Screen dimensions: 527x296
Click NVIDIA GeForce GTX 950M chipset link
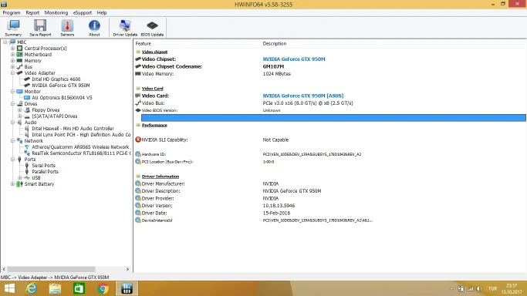pyautogui.click(x=294, y=59)
